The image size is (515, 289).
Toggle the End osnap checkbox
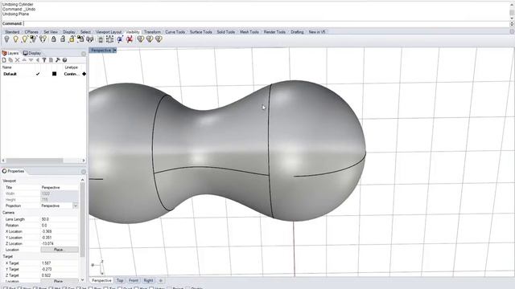6,288
